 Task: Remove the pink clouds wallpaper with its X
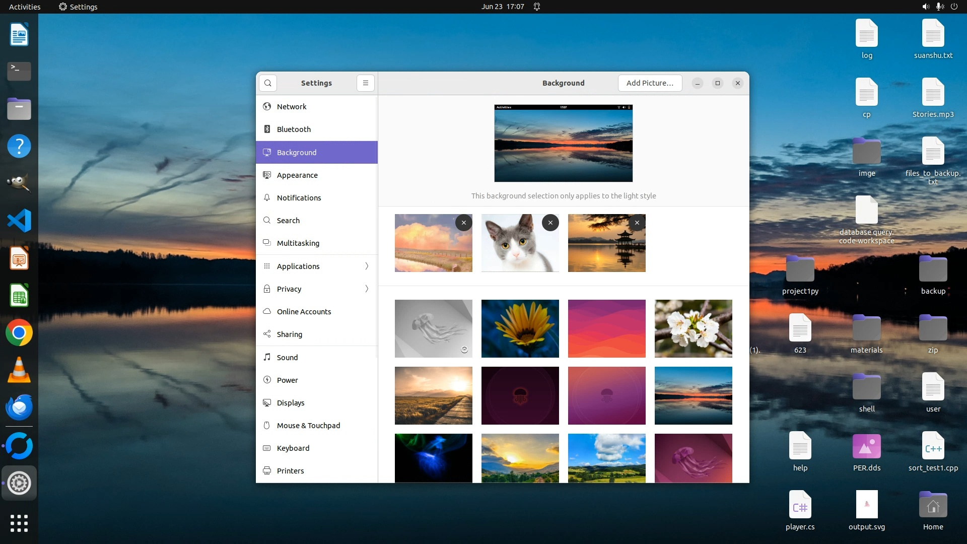click(x=464, y=223)
